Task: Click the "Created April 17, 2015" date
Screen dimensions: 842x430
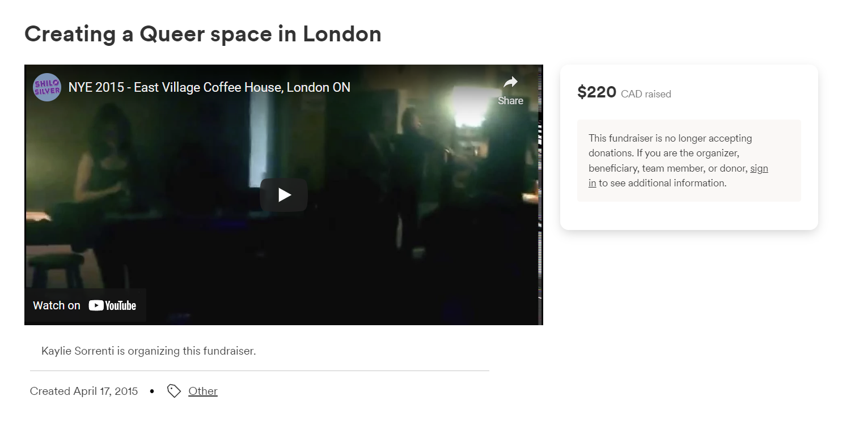Action: 84,391
